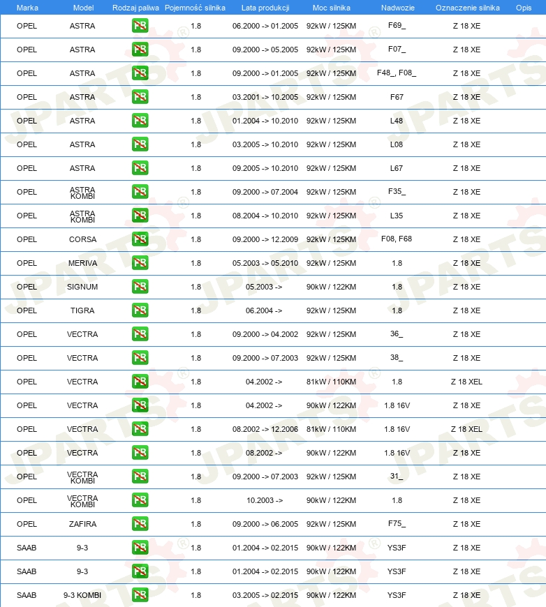Image resolution: width=546 pixels, height=607 pixels.
Task: Click fuel icon in TIGRA row
Action: pos(140,310)
